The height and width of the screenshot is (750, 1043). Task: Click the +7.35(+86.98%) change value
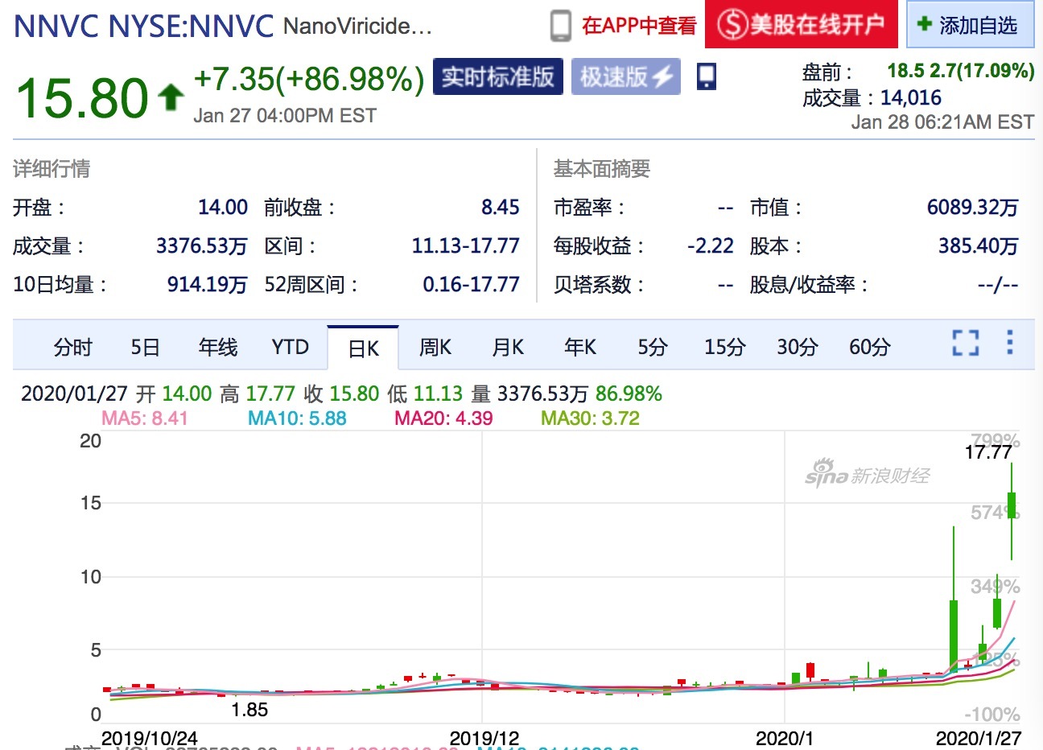click(x=309, y=79)
